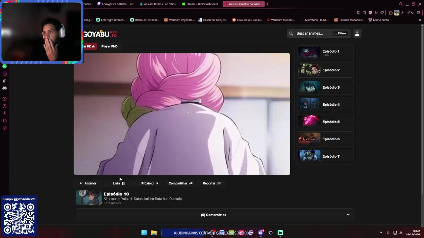Open the Minha conta bookmark
424x238 pixels.
pyautogui.click(x=379, y=20)
